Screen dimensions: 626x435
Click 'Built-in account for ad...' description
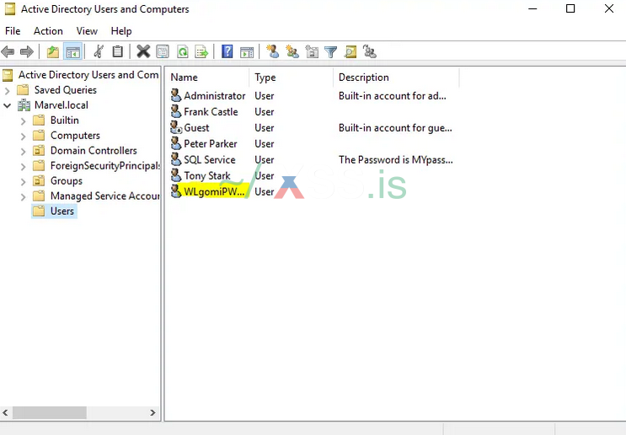392,96
